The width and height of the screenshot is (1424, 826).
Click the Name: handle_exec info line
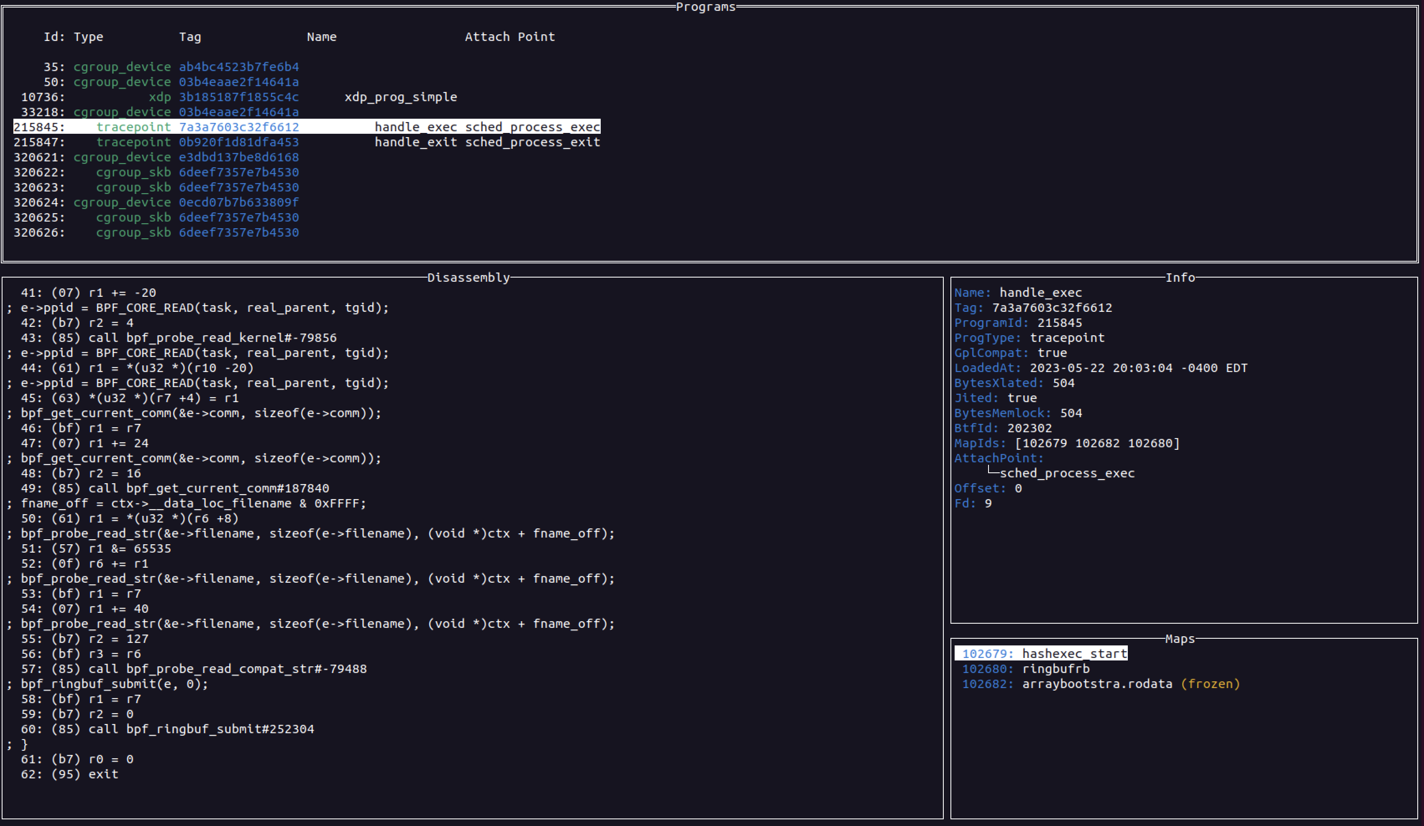[x=1018, y=293]
